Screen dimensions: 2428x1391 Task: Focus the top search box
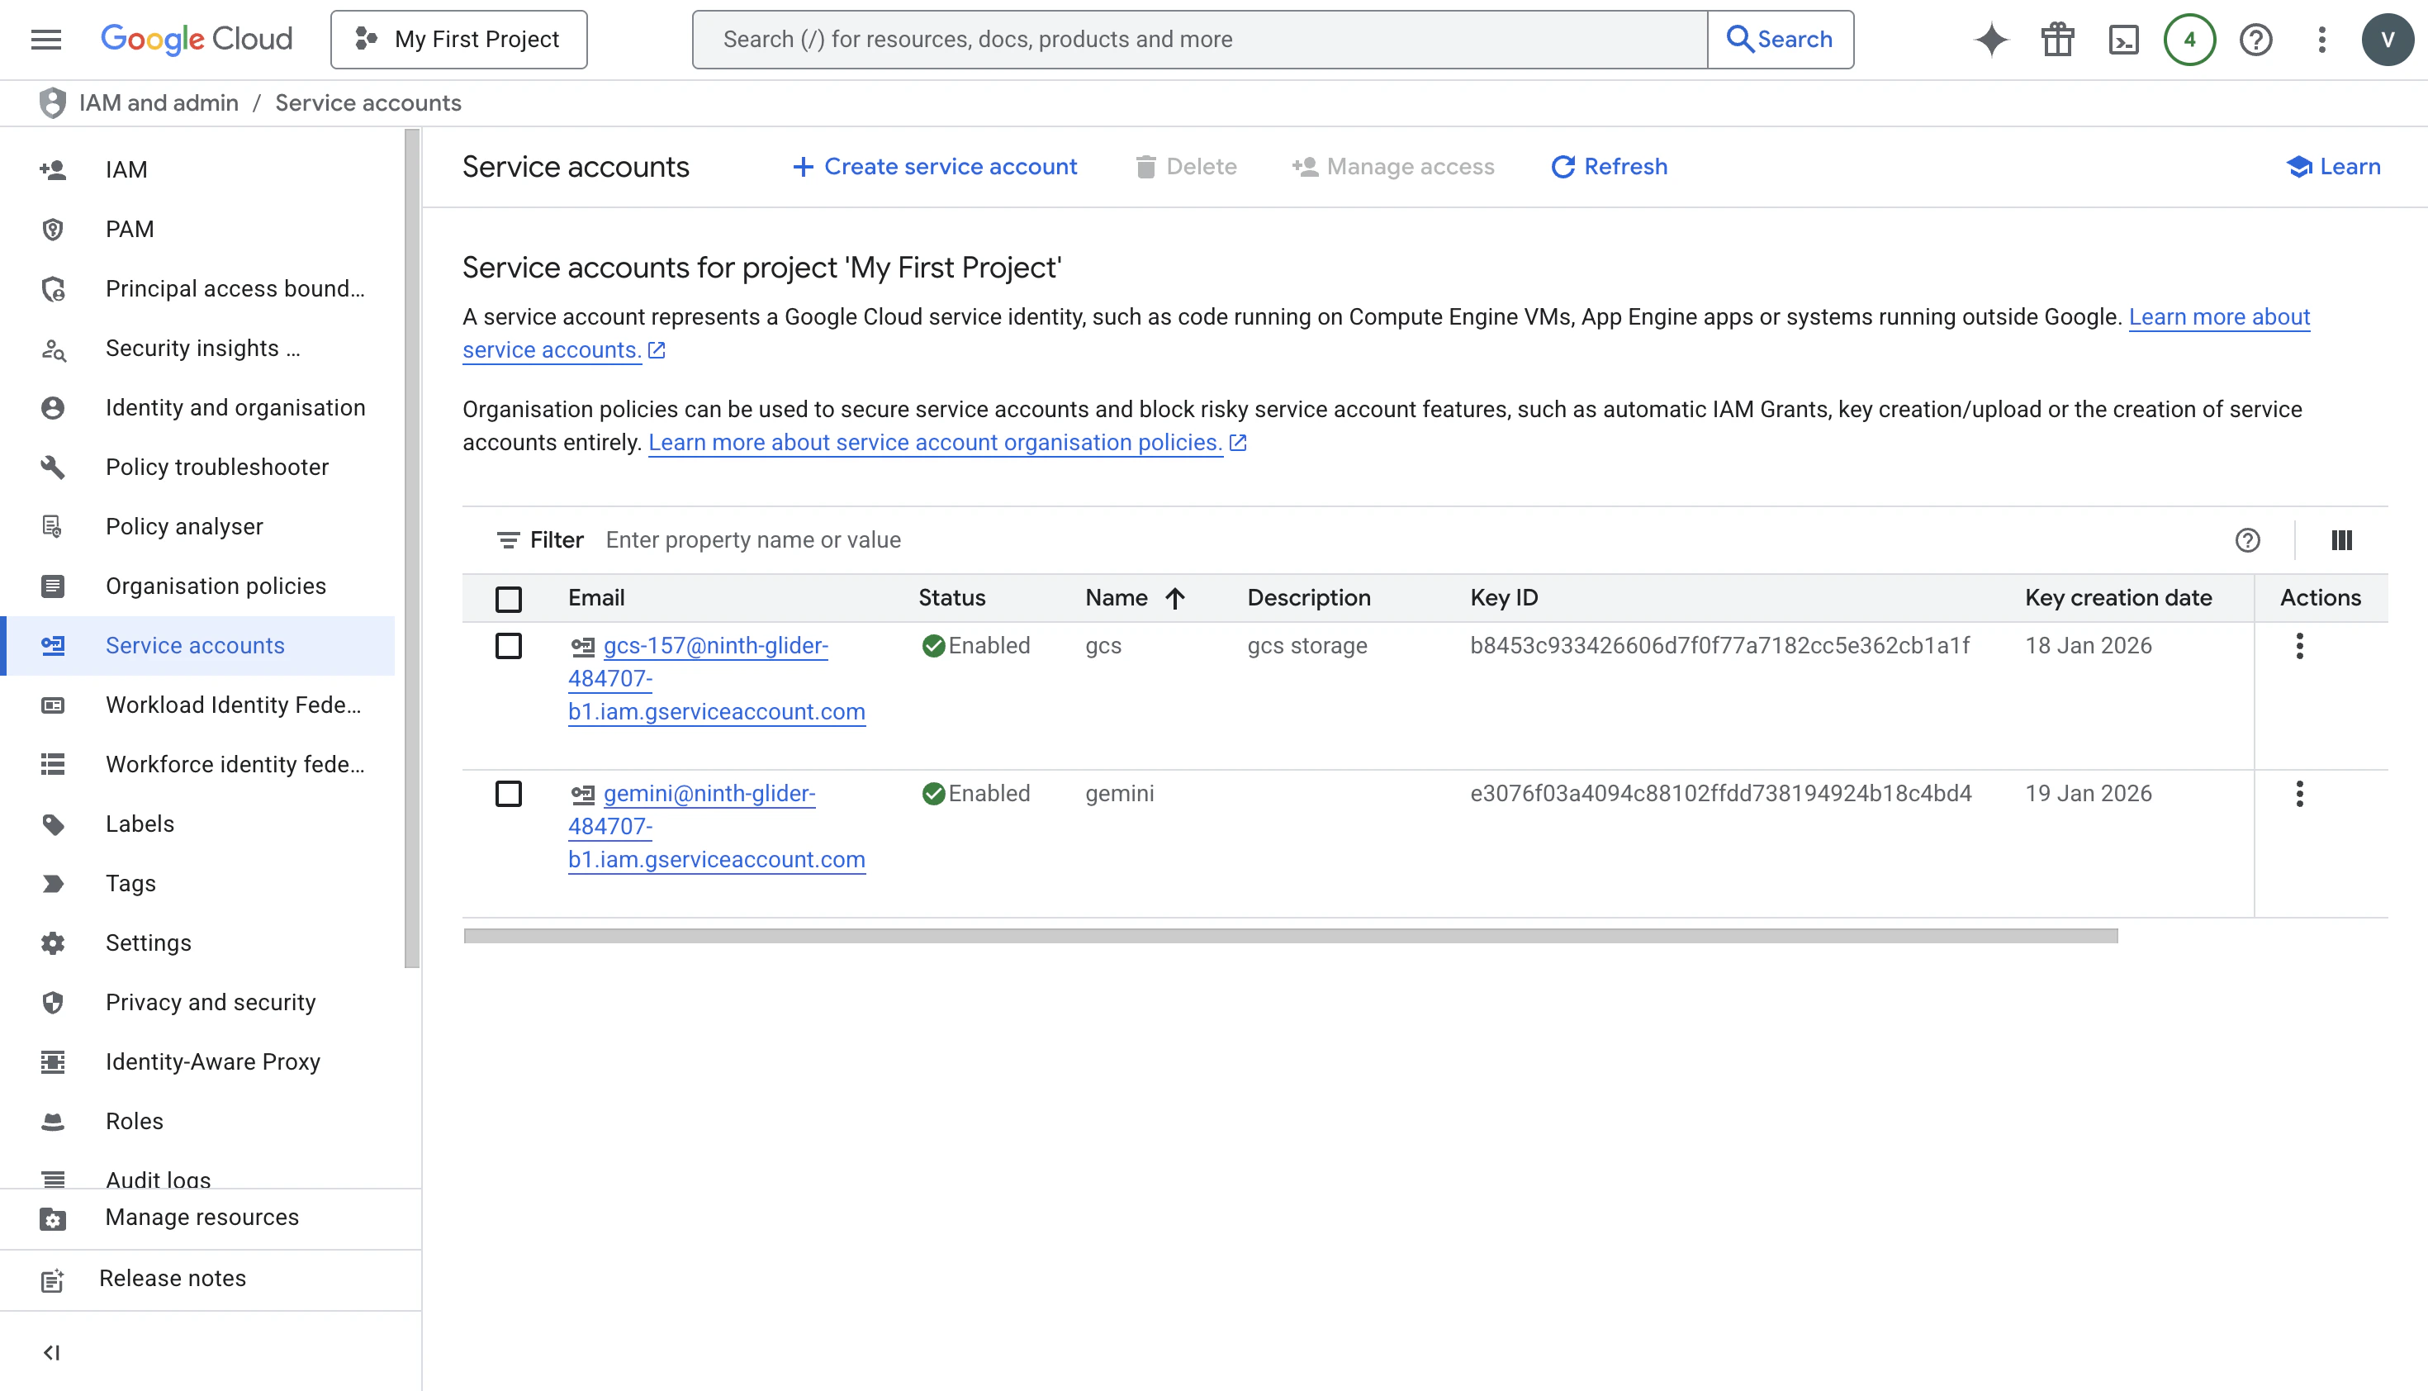tap(1200, 39)
